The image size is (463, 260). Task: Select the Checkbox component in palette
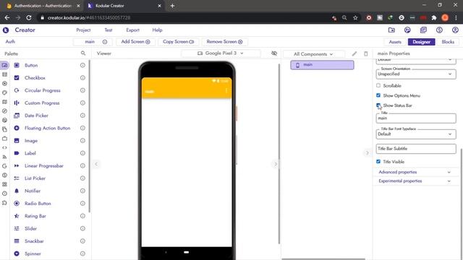(35, 78)
